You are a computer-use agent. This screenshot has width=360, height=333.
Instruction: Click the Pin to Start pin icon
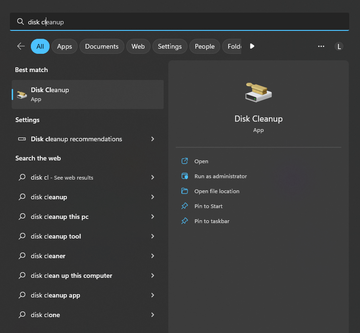[x=185, y=206]
